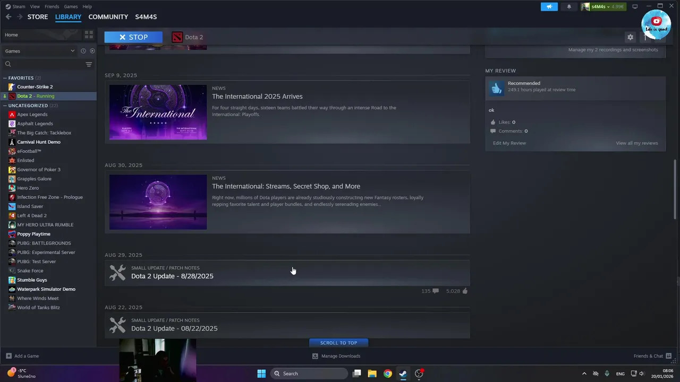Toggle the library grid view icon

pyautogui.click(x=89, y=34)
